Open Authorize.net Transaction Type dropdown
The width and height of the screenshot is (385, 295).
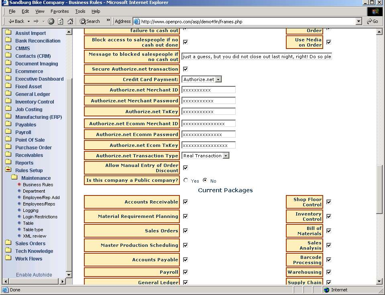coord(226,156)
